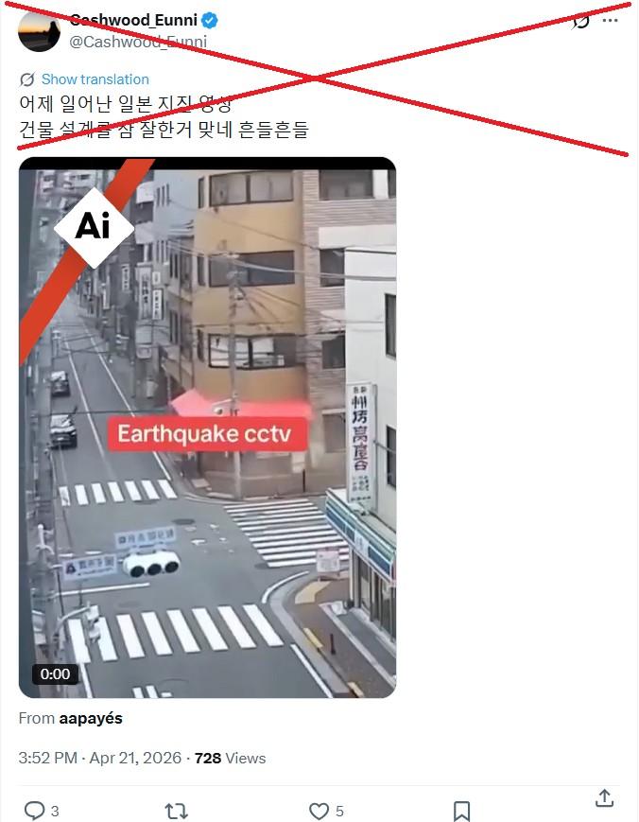Click the Grok icon beside more options
Screen dimensions: 639x822
pyautogui.click(x=580, y=21)
